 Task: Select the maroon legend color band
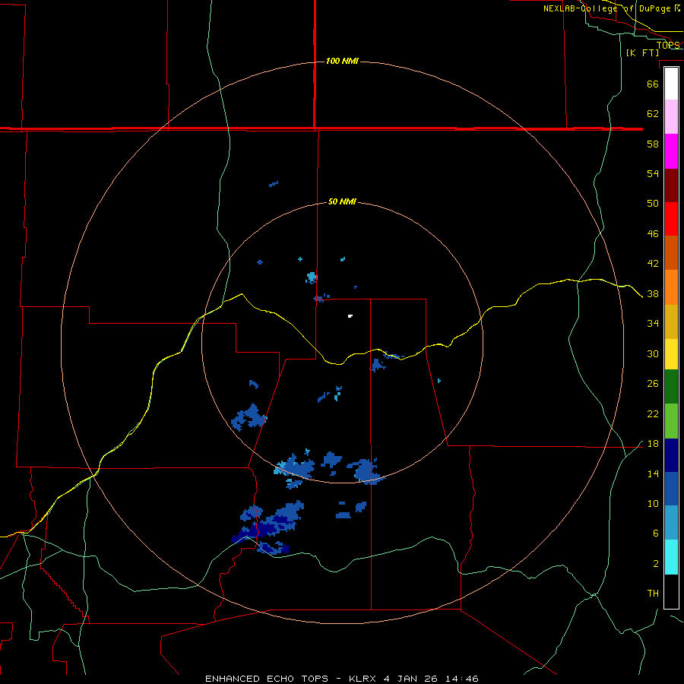point(671,186)
